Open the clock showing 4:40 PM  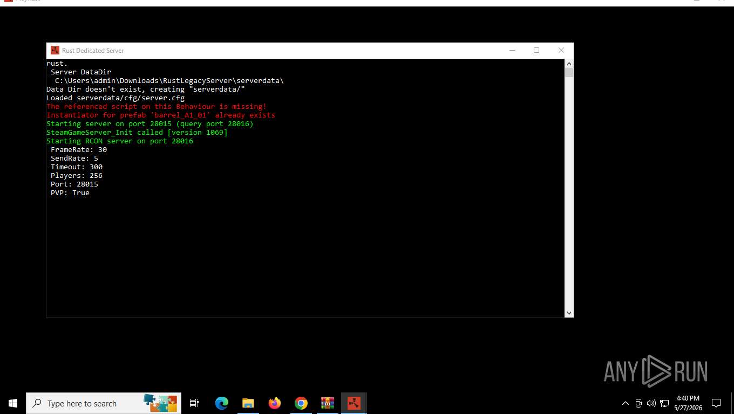(x=688, y=403)
